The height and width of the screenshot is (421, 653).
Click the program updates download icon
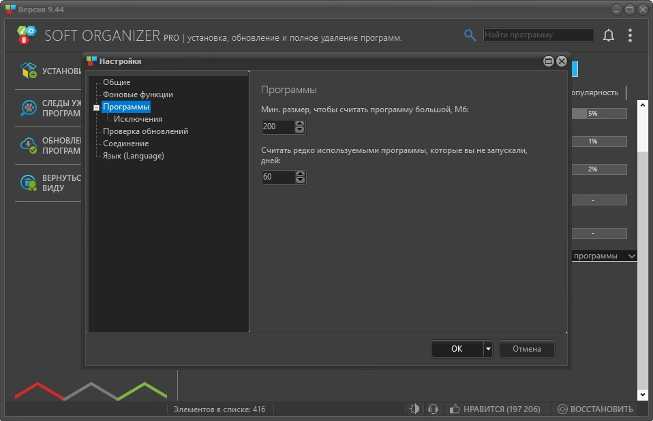[x=29, y=146]
